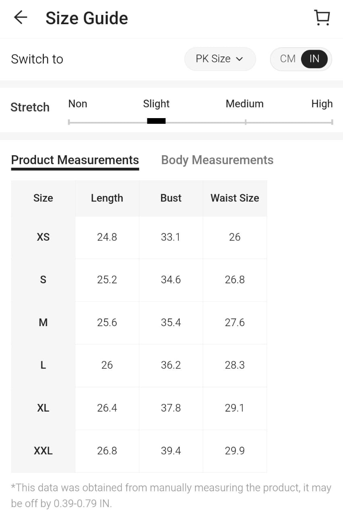Screen dimensions: 343x516
Task: Click the Size column header
Action: coord(43,198)
